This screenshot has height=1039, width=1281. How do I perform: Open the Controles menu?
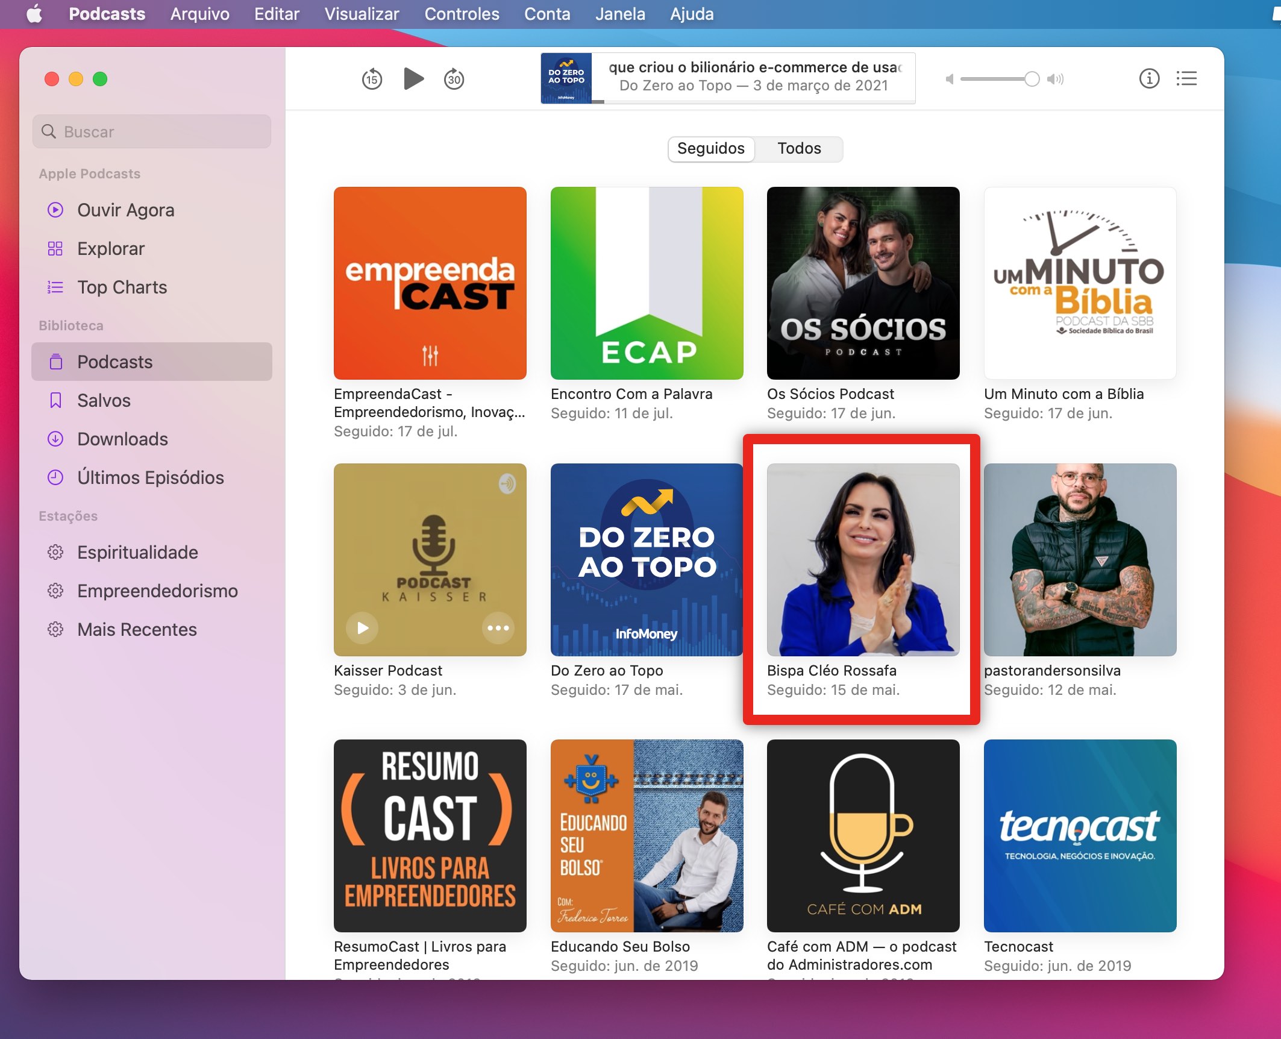(x=462, y=13)
